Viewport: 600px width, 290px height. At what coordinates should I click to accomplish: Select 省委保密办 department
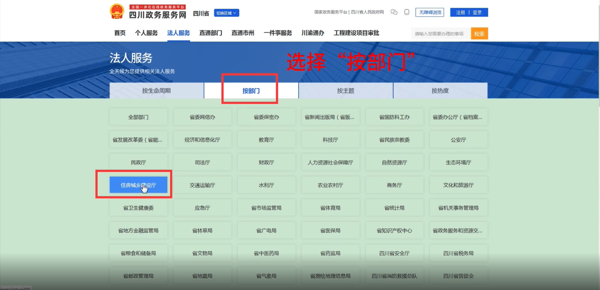[266, 117]
